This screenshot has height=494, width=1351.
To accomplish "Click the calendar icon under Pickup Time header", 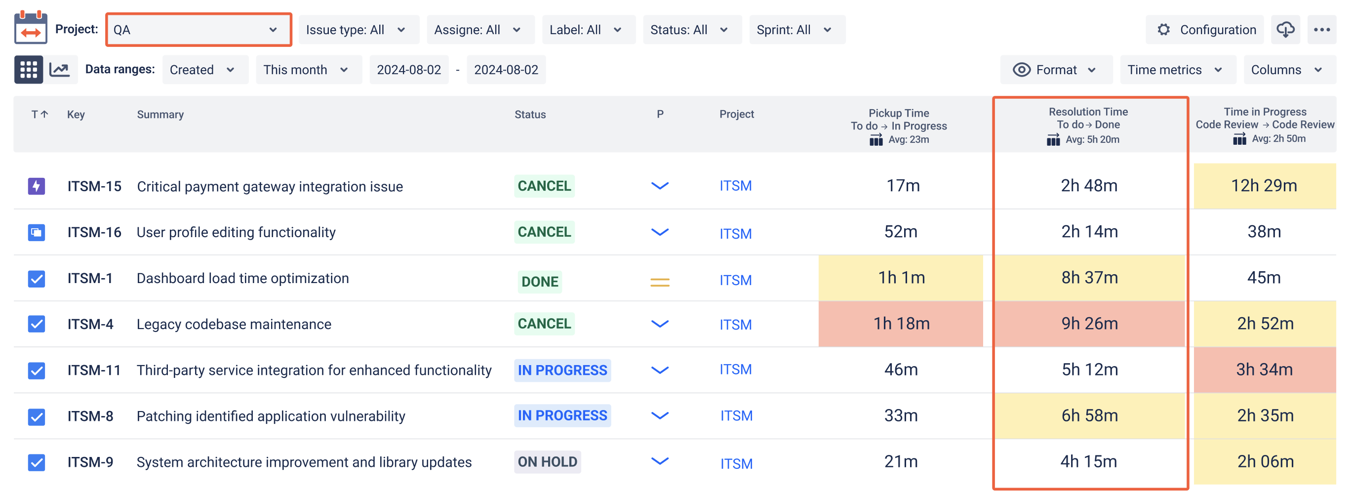I will (875, 139).
